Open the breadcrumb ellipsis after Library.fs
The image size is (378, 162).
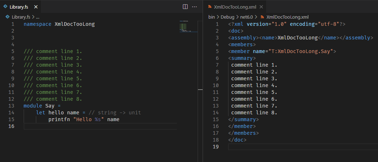pos(38,17)
